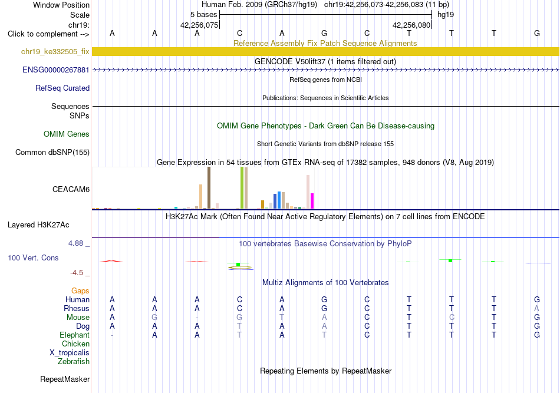Click the '5 bases' scale bar label

(203, 15)
